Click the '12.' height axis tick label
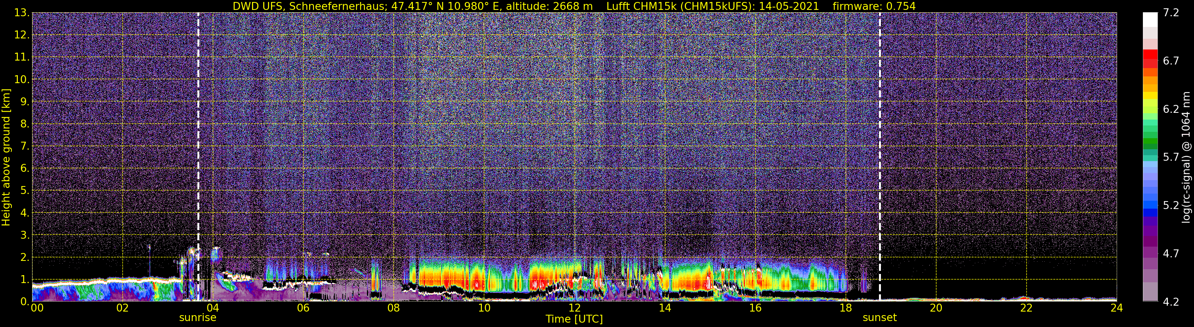1194x327 pixels. coord(22,35)
